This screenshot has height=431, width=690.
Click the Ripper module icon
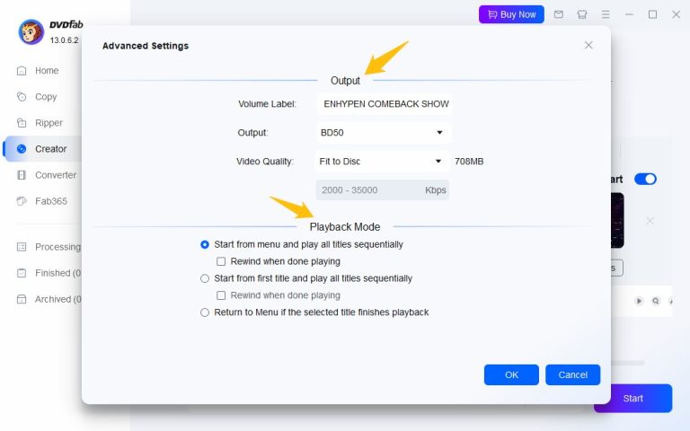[x=22, y=123]
